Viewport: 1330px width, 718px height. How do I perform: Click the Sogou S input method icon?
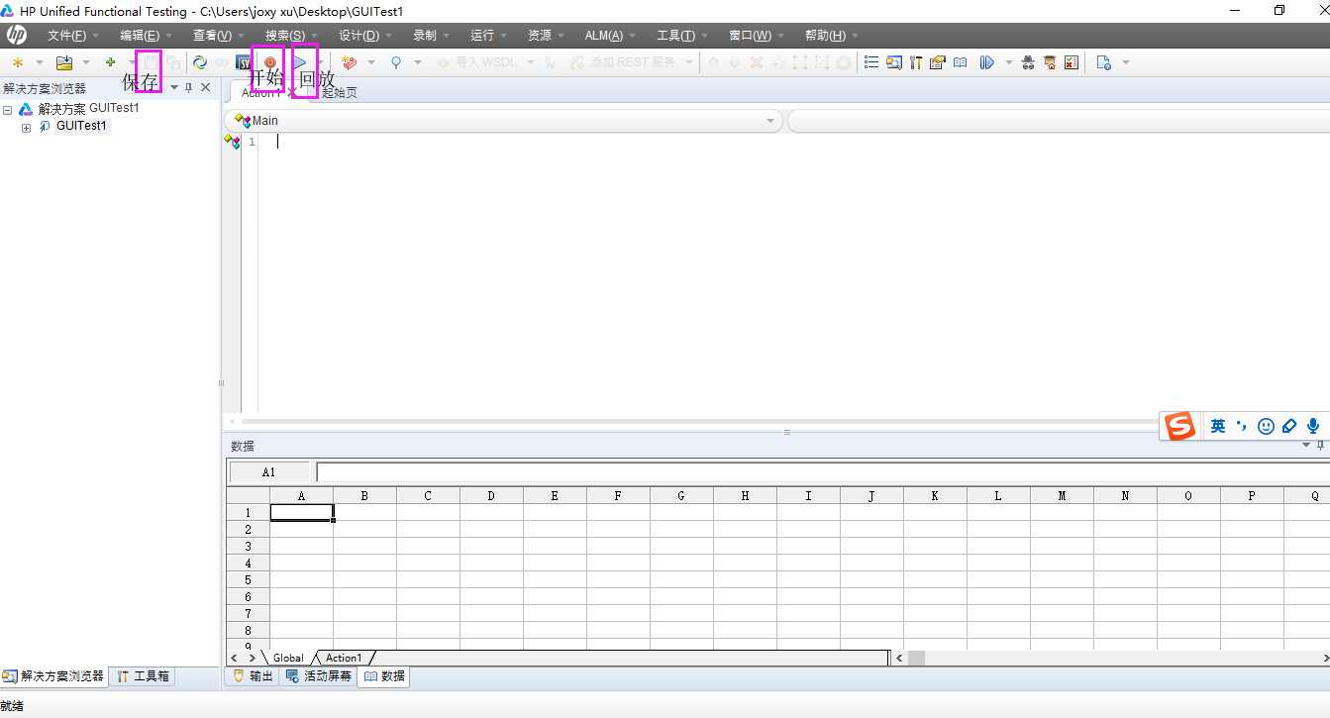coord(1179,426)
